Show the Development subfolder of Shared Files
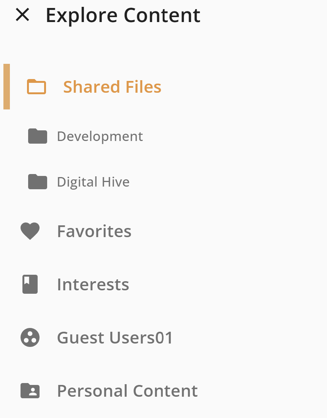The height and width of the screenshot is (418, 327). pos(163,136)
